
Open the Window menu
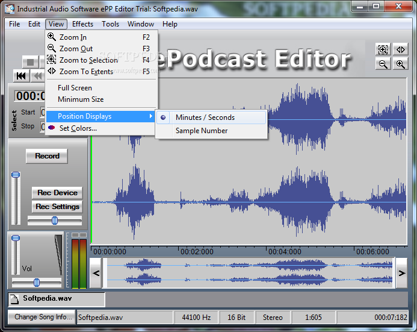click(x=141, y=24)
